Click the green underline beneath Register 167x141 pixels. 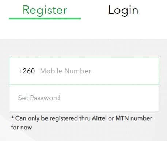[x=45, y=19]
